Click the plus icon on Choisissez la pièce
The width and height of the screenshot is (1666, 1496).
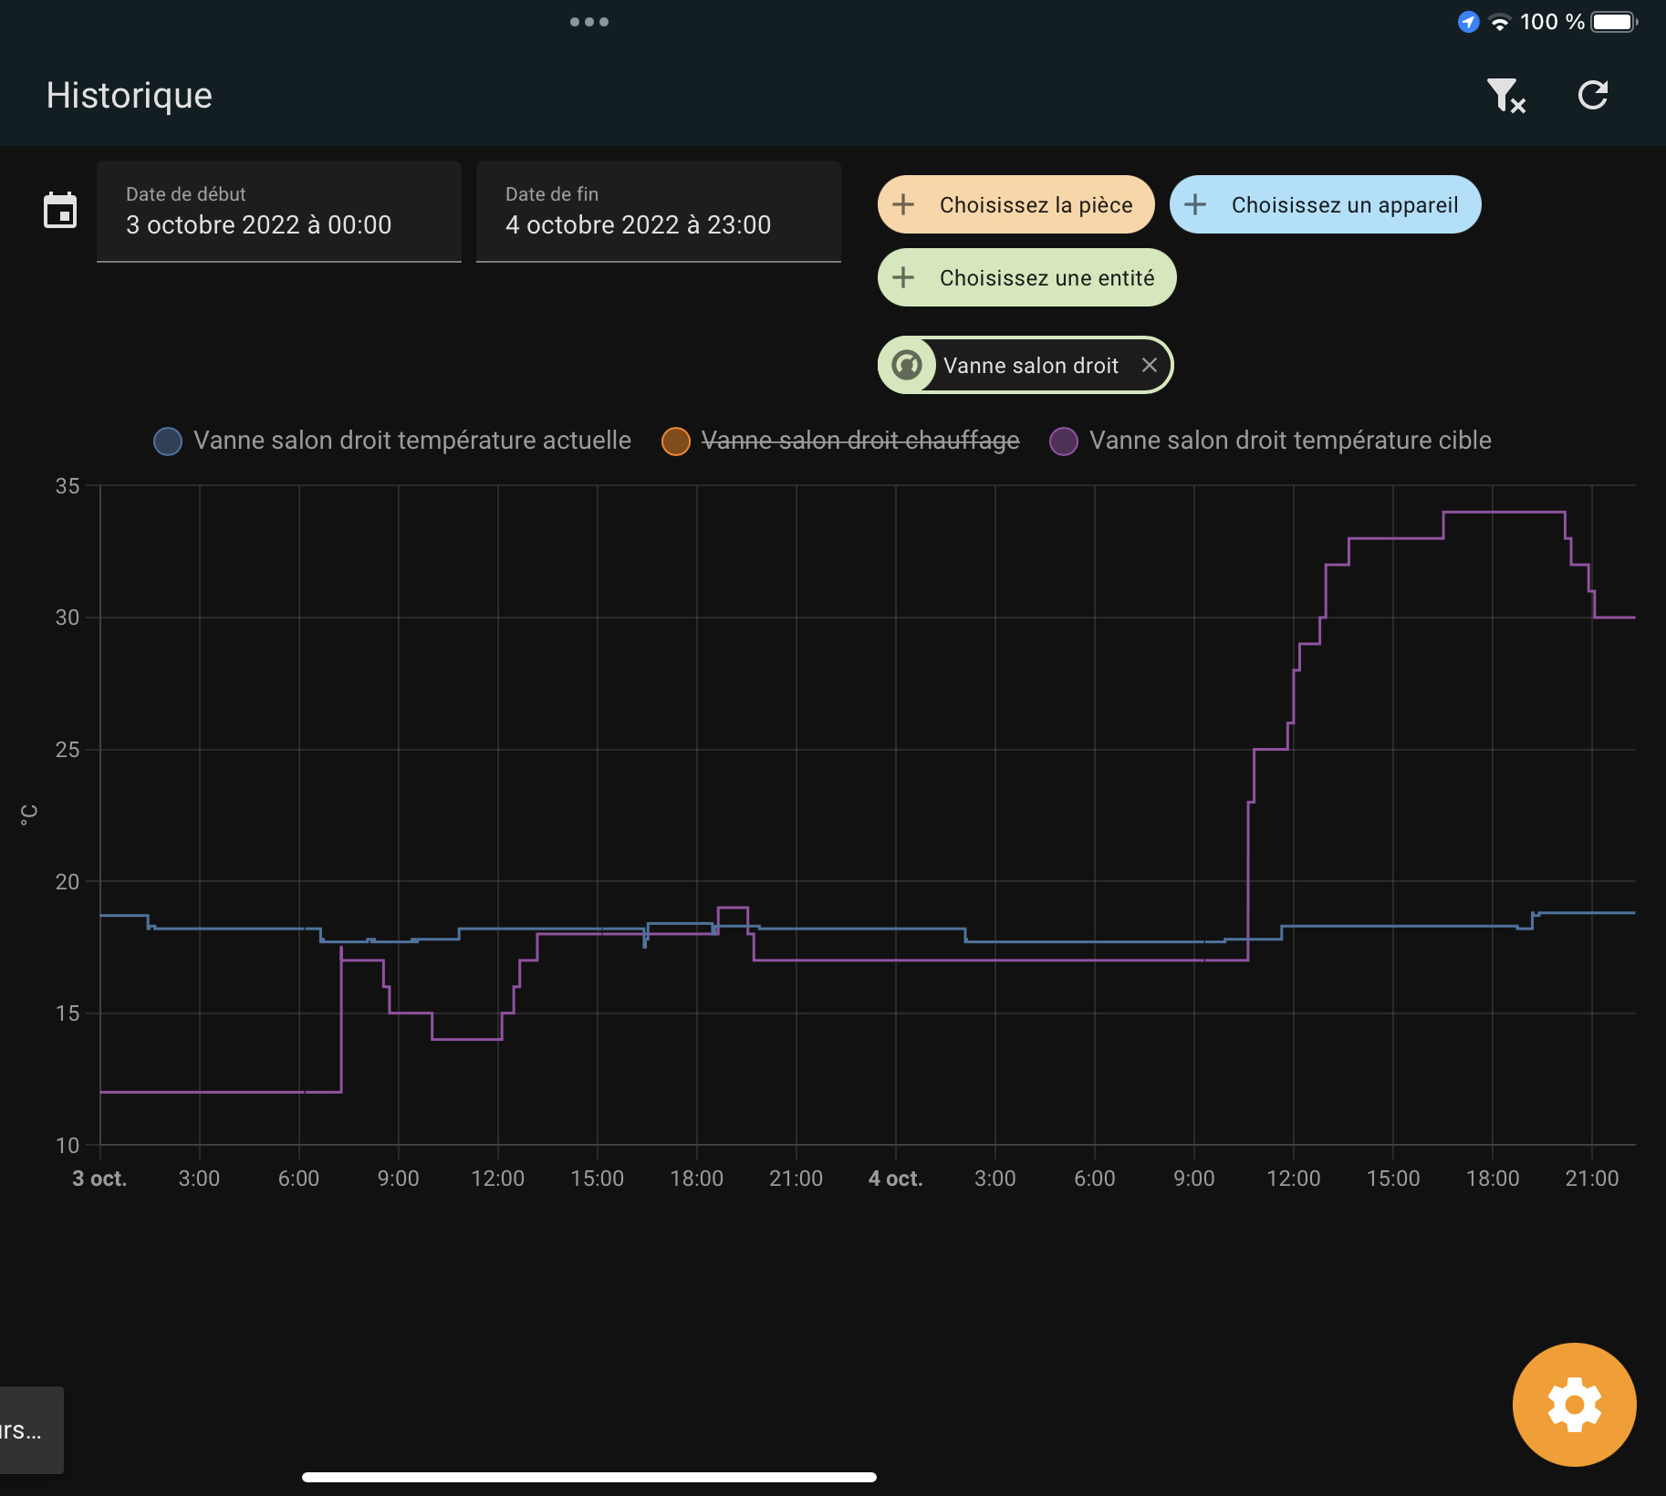904,204
